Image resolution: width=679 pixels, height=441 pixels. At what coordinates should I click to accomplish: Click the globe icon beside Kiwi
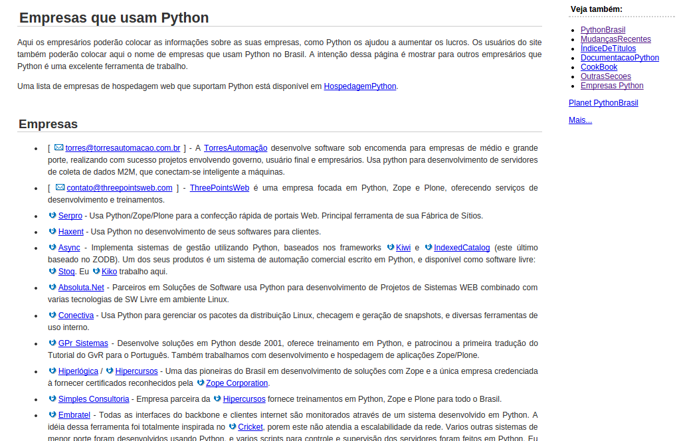(x=391, y=247)
